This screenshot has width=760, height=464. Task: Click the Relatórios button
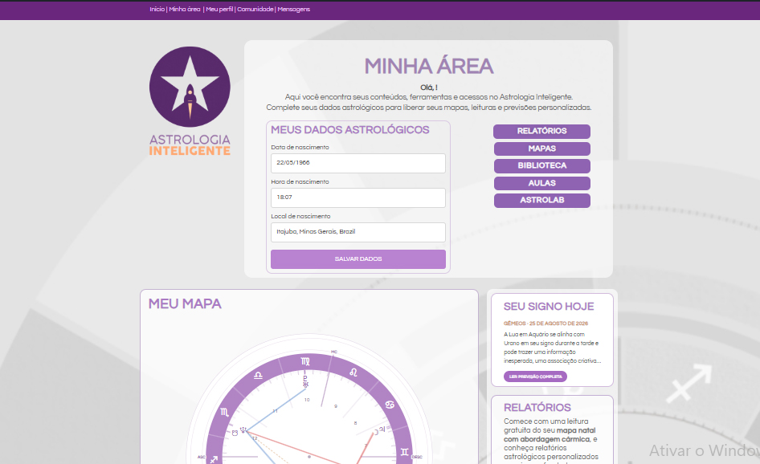(x=542, y=132)
